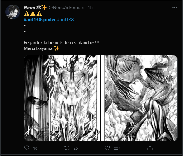Like the tweet with the heart icon

point(107,148)
